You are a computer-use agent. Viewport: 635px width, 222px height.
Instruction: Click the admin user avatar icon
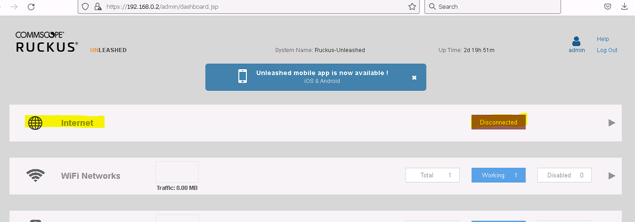[577, 41]
